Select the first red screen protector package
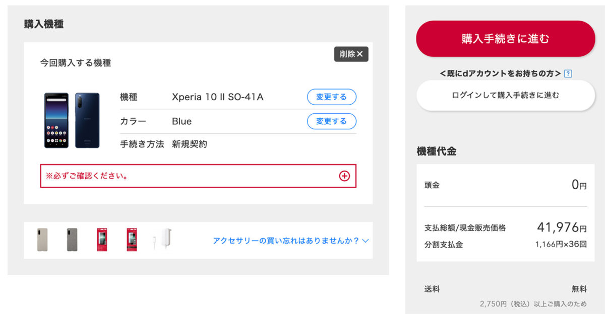The image size is (605, 314). pos(102,240)
